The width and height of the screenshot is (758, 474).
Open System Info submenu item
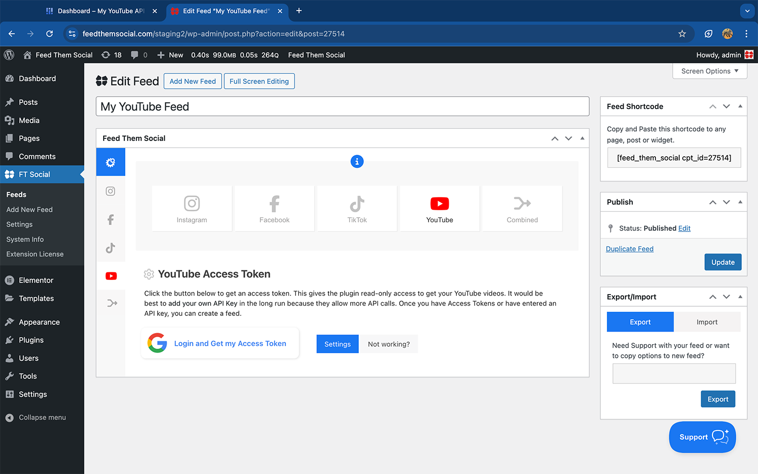(x=25, y=240)
